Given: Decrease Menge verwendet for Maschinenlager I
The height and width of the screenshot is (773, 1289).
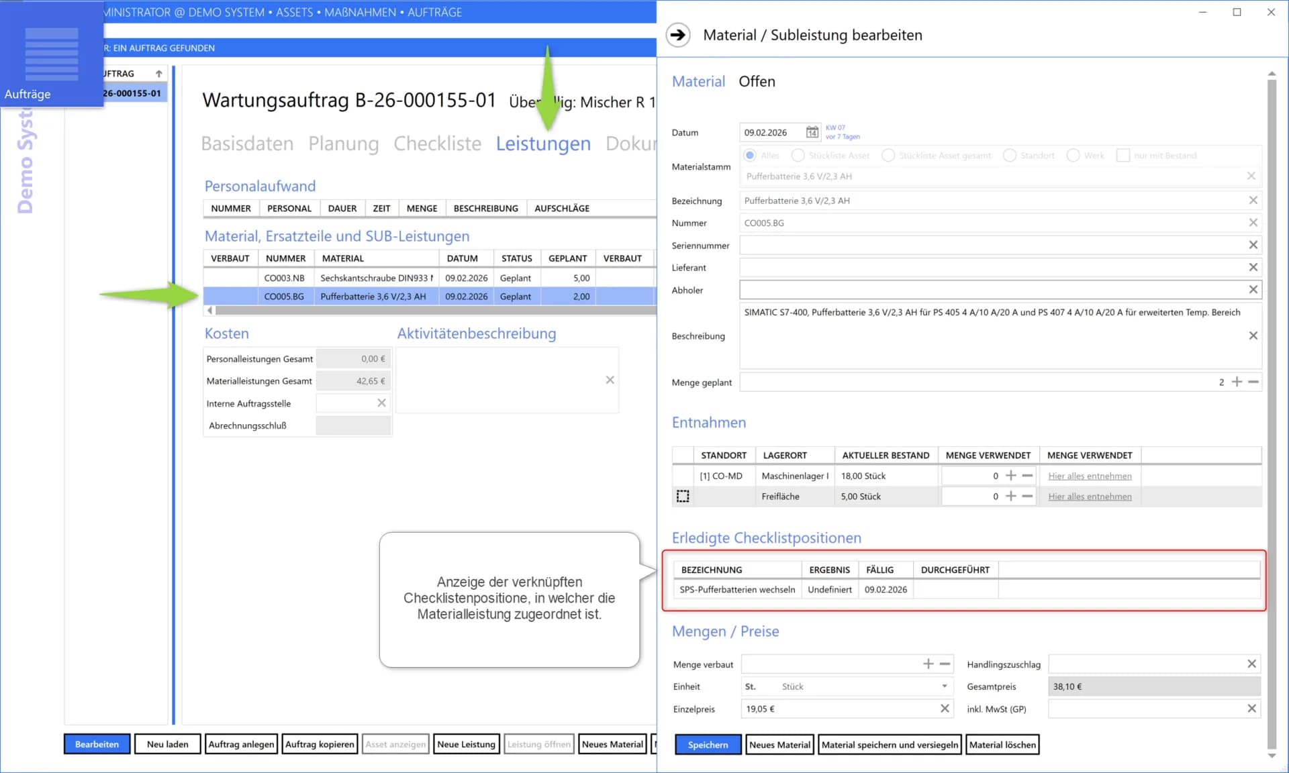Looking at the screenshot, I should click(1027, 476).
